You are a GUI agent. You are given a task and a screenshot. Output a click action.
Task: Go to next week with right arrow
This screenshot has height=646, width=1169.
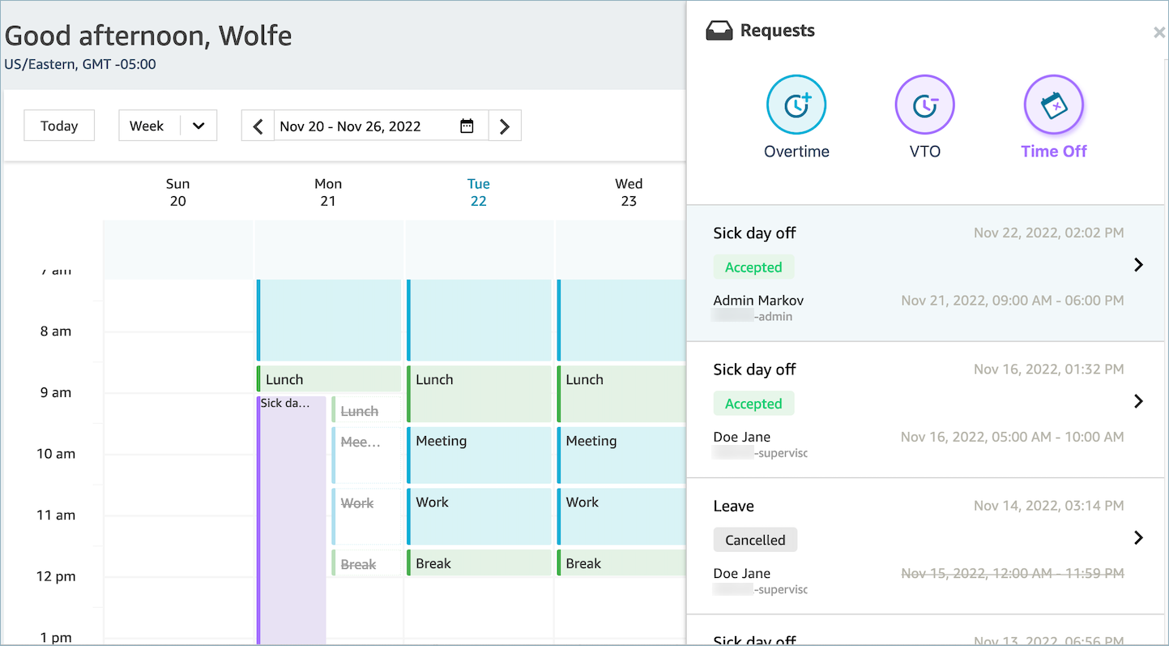pyautogui.click(x=505, y=126)
